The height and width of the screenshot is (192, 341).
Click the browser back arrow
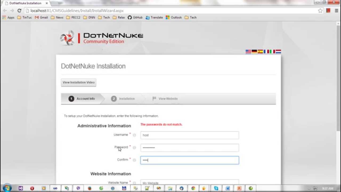click(x=5, y=11)
